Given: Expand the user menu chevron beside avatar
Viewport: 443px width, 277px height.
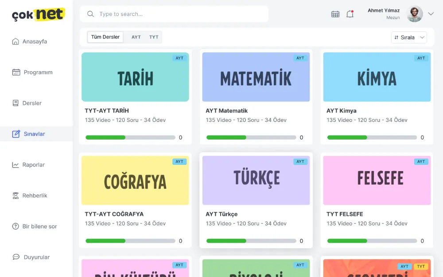Looking at the screenshot, I should click(x=431, y=14).
